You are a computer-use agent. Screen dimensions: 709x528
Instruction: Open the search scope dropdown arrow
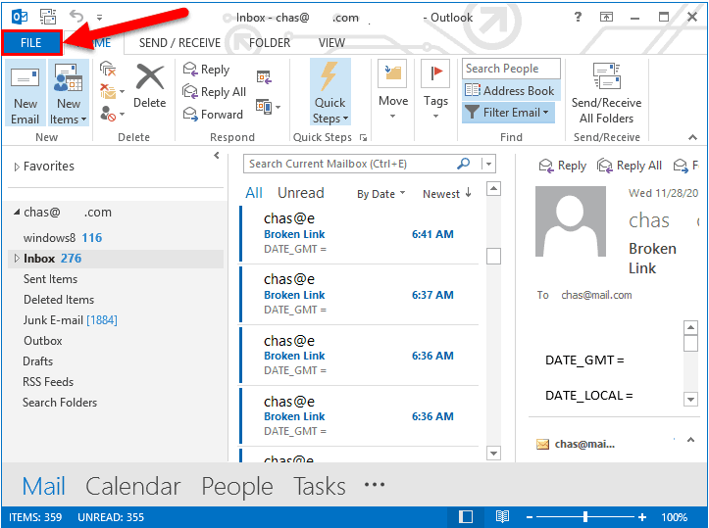pyautogui.click(x=488, y=164)
